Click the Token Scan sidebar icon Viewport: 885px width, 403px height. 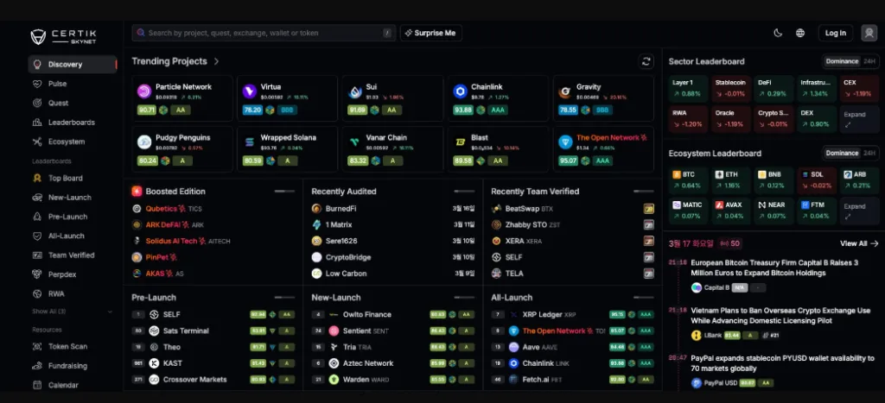click(x=37, y=347)
